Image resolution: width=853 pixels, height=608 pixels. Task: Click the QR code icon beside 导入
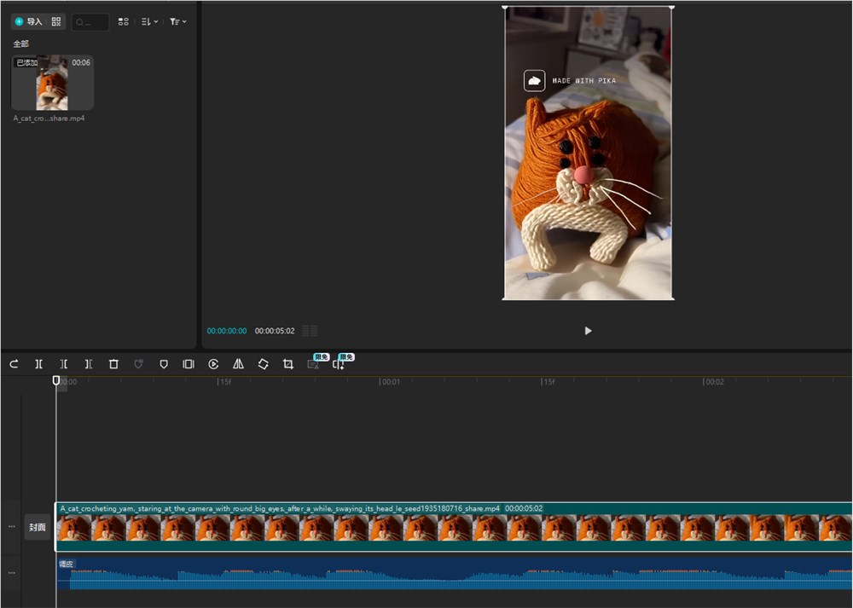56,21
